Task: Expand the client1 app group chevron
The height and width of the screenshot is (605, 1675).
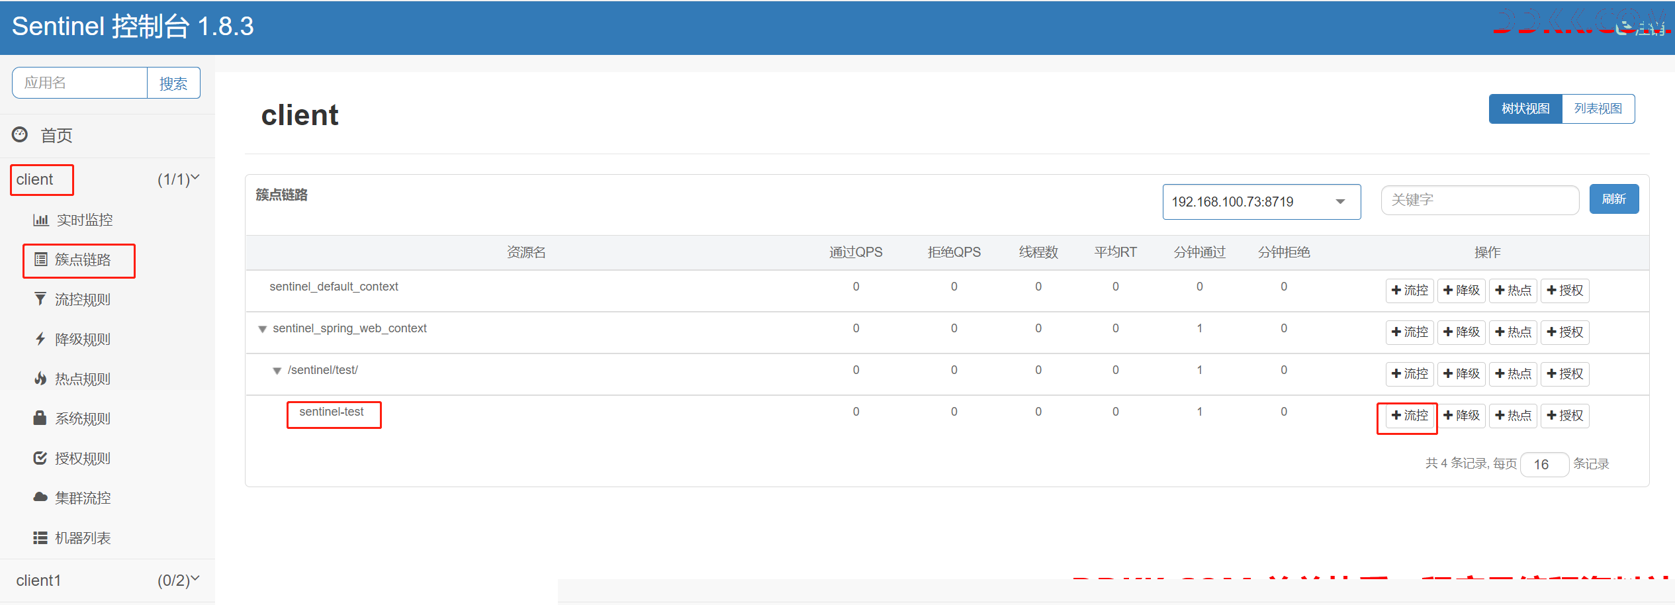Action: [x=195, y=579]
